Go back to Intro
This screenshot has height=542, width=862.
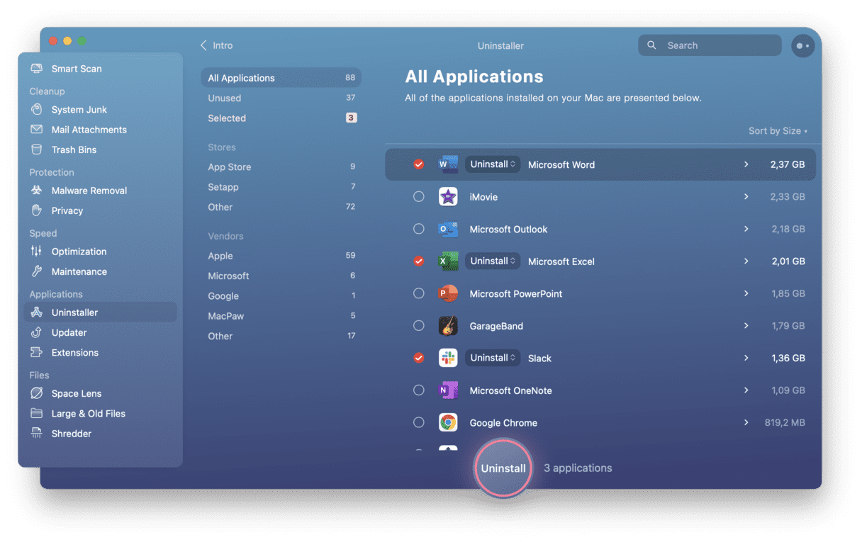(x=216, y=45)
